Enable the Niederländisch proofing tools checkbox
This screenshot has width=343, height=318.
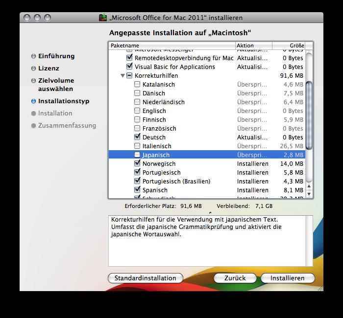(137, 102)
